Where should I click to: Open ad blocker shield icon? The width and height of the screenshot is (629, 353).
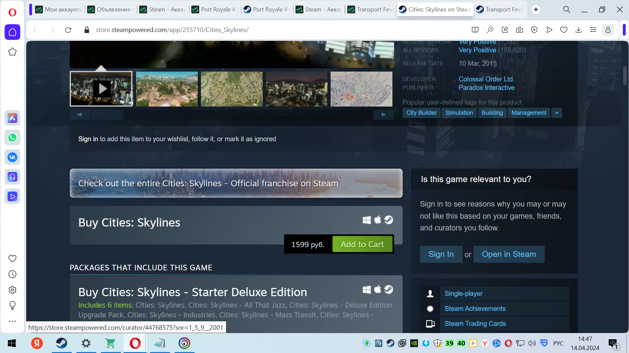(x=534, y=30)
